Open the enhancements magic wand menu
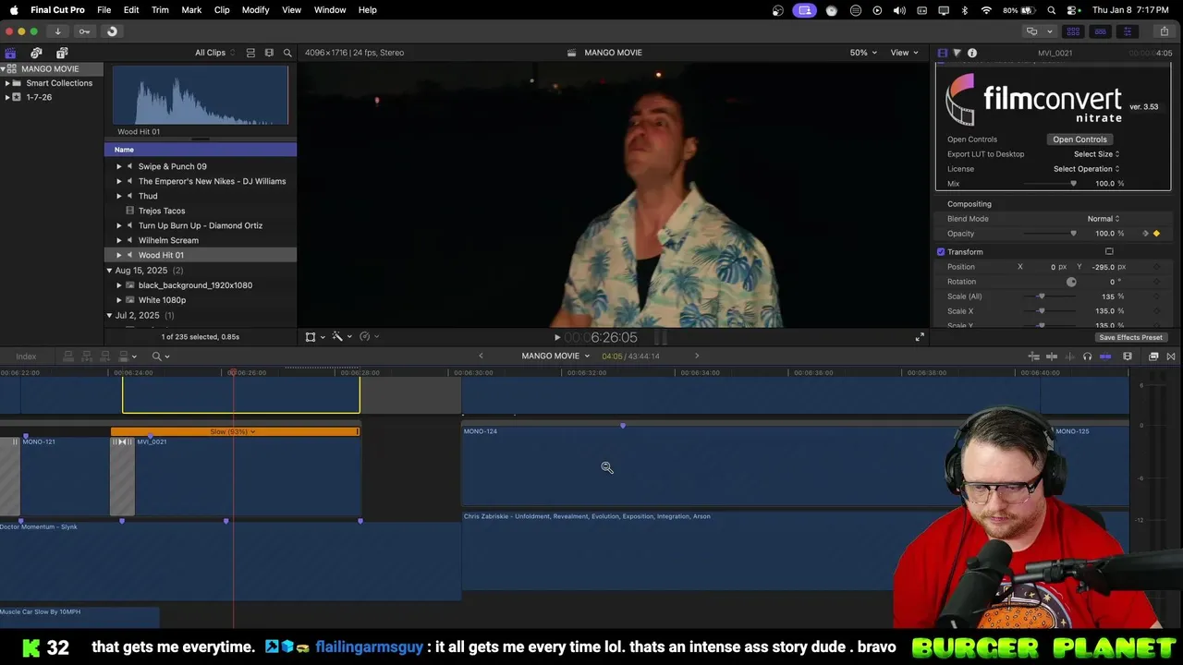 341,337
